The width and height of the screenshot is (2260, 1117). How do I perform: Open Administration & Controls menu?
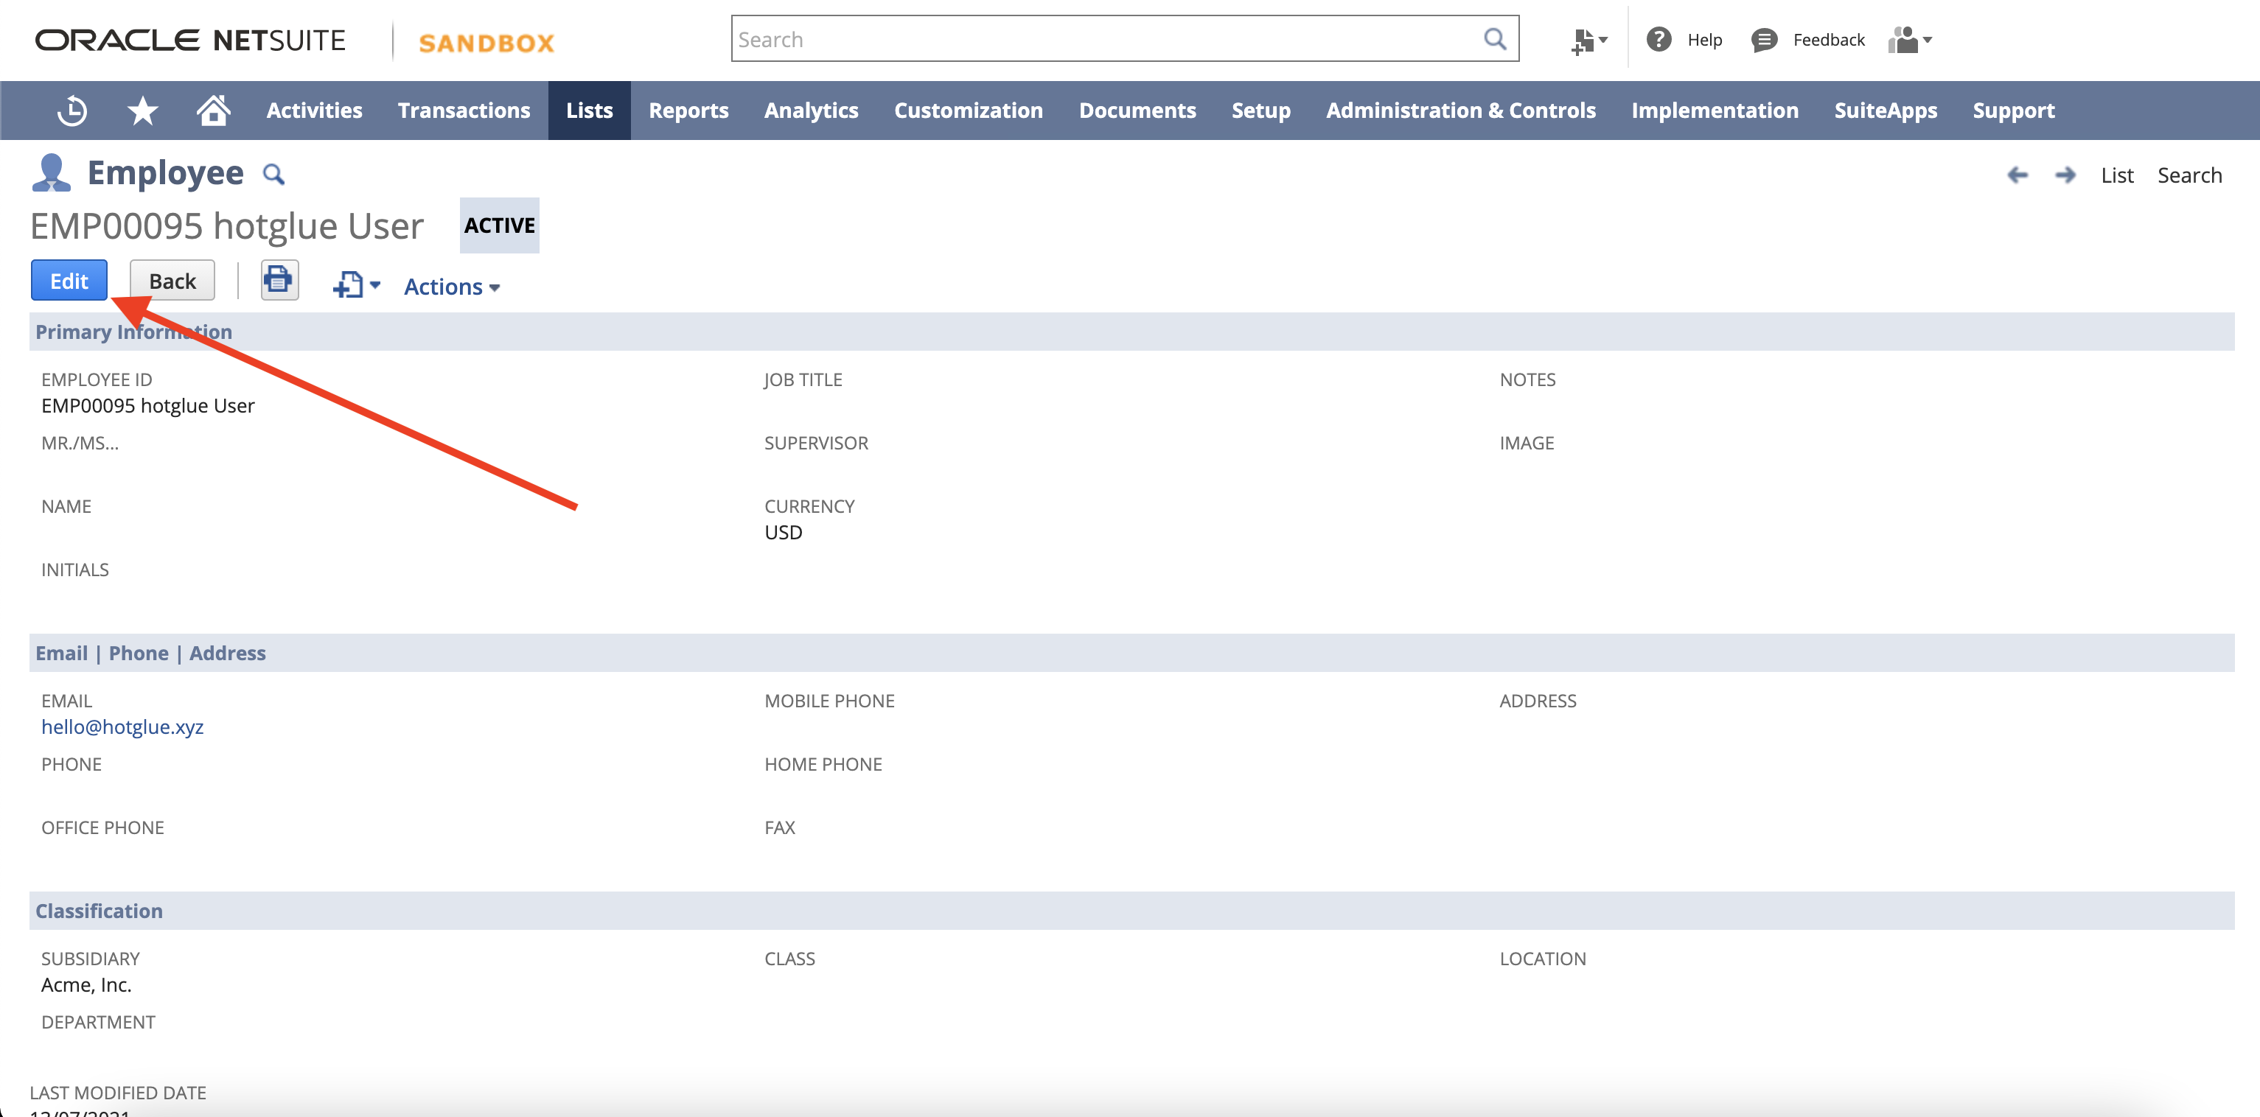pos(1461,111)
